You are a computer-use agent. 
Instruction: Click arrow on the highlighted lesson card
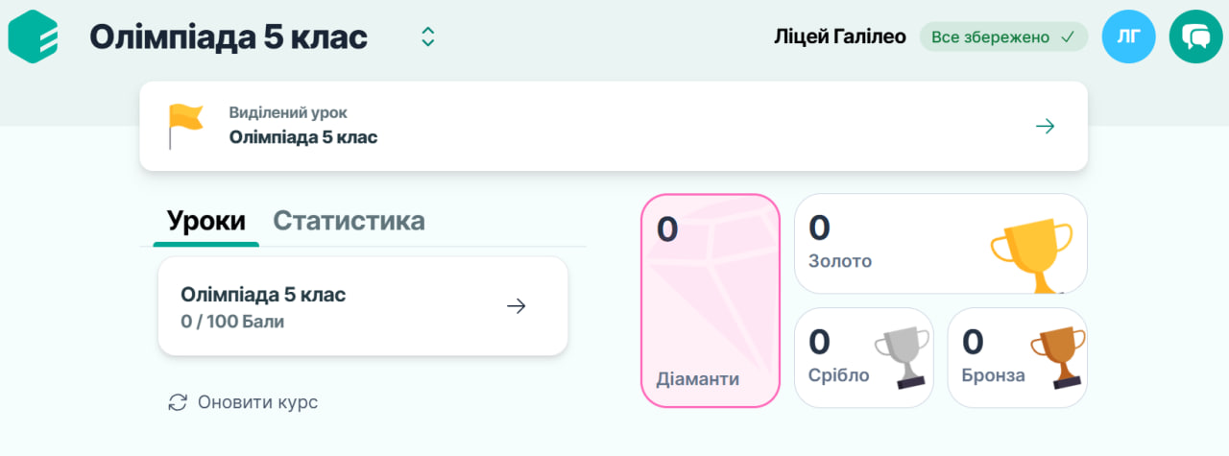coord(1046,126)
